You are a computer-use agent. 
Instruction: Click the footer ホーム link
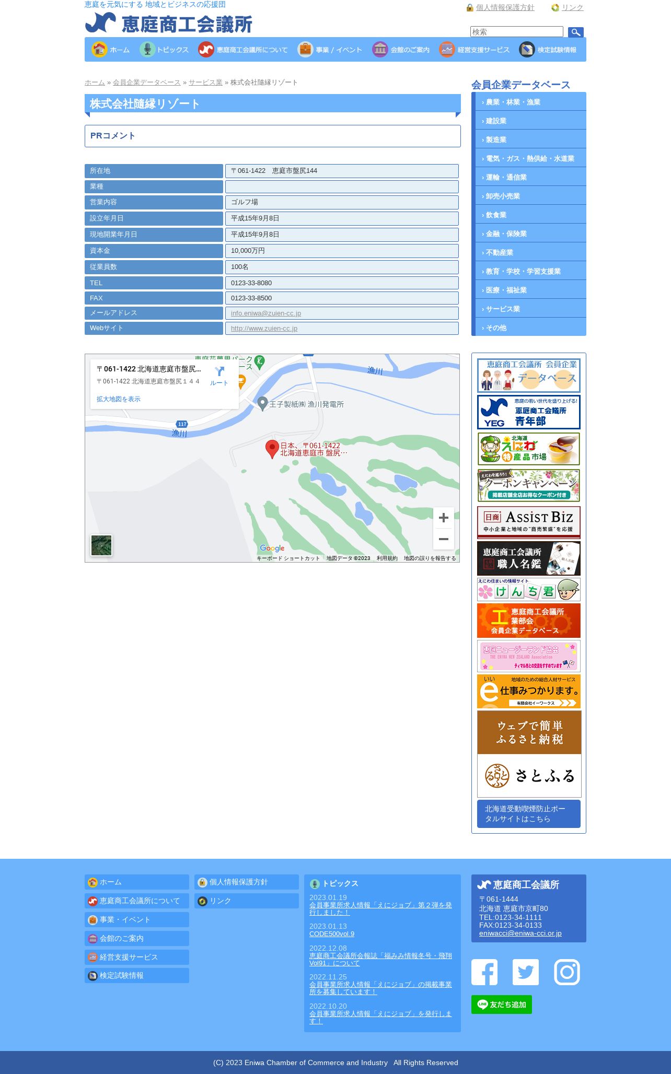pyautogui.click(x=137, y=882)
